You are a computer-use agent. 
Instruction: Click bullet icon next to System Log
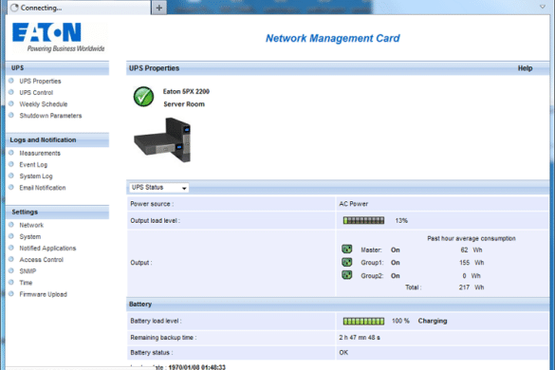coord(11,176)
